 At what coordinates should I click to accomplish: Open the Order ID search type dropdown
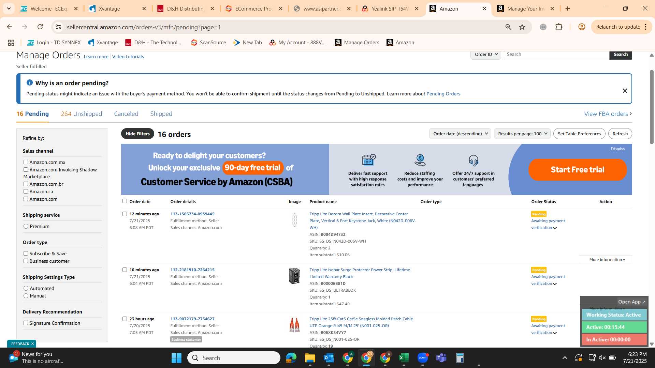(486, 55)
